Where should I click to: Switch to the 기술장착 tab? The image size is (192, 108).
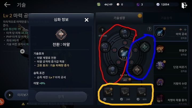(x=166, y=18)
